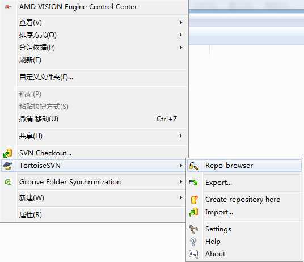The height and width of the screenshot is (262, 304).
Task: Expand the 查看(V) submenu arrow
Action: [181, 23]
